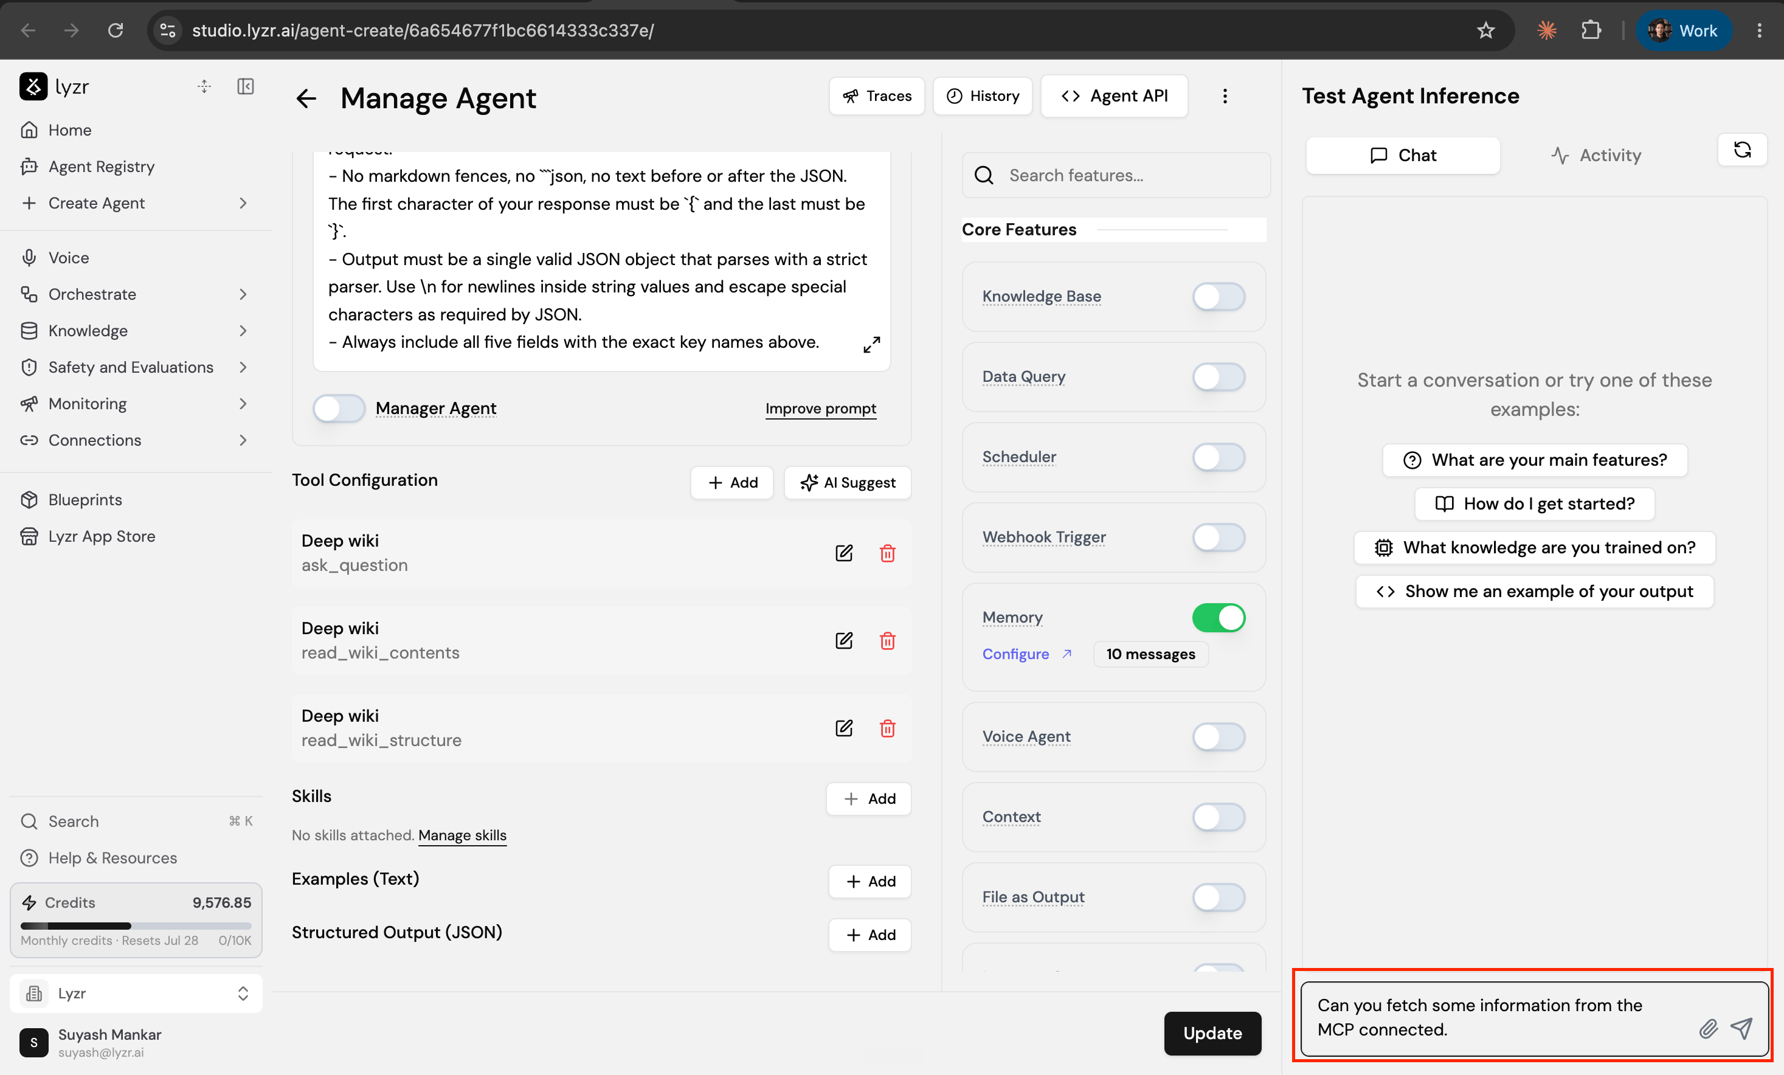The height and width of the screenshot is (1075, 1784).
Task: Focus the Search features field
Action: pyautogui.click(x=1116, y=175)
